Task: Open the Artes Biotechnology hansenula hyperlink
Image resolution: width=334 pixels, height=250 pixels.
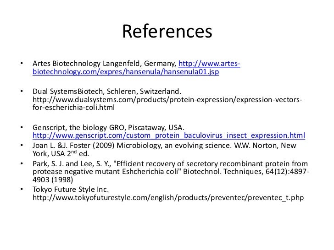Action: click(126, 71)
